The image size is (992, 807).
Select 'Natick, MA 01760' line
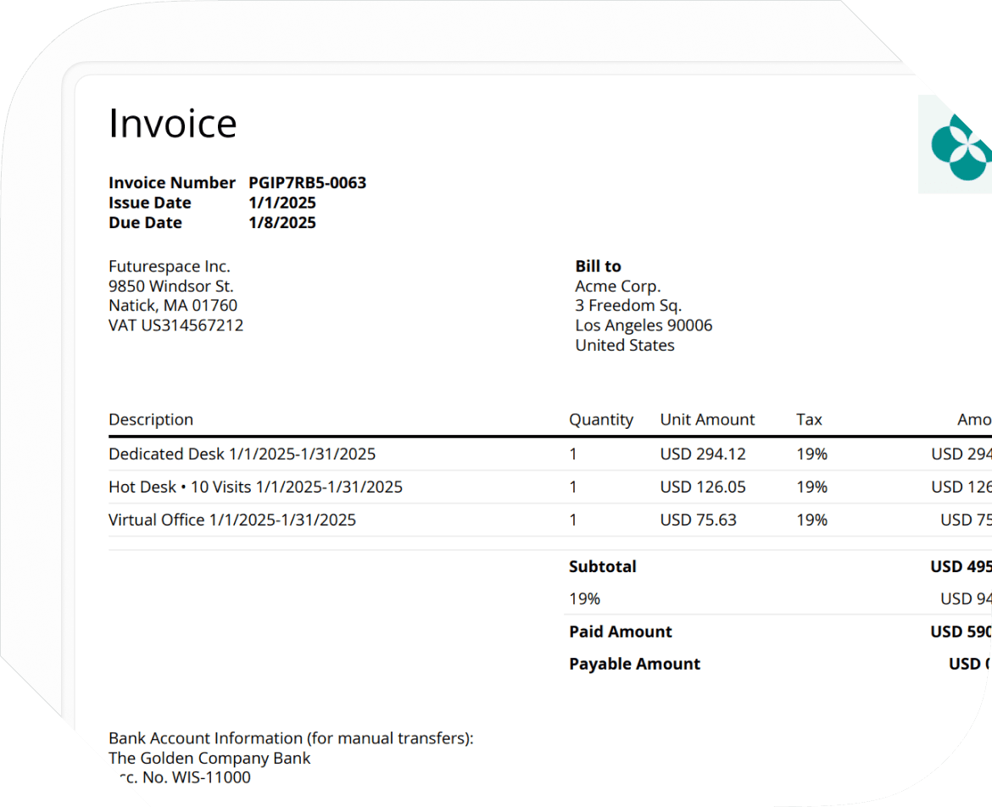173,305
